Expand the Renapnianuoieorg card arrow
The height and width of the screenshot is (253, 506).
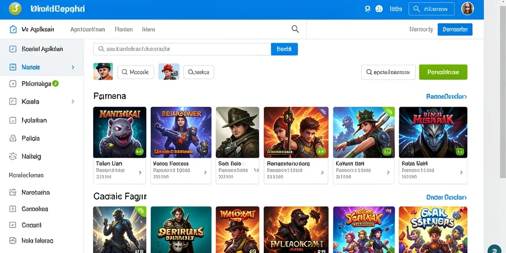[x=322, y=172]
